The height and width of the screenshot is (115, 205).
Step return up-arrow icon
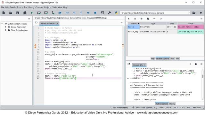(81, 13)
